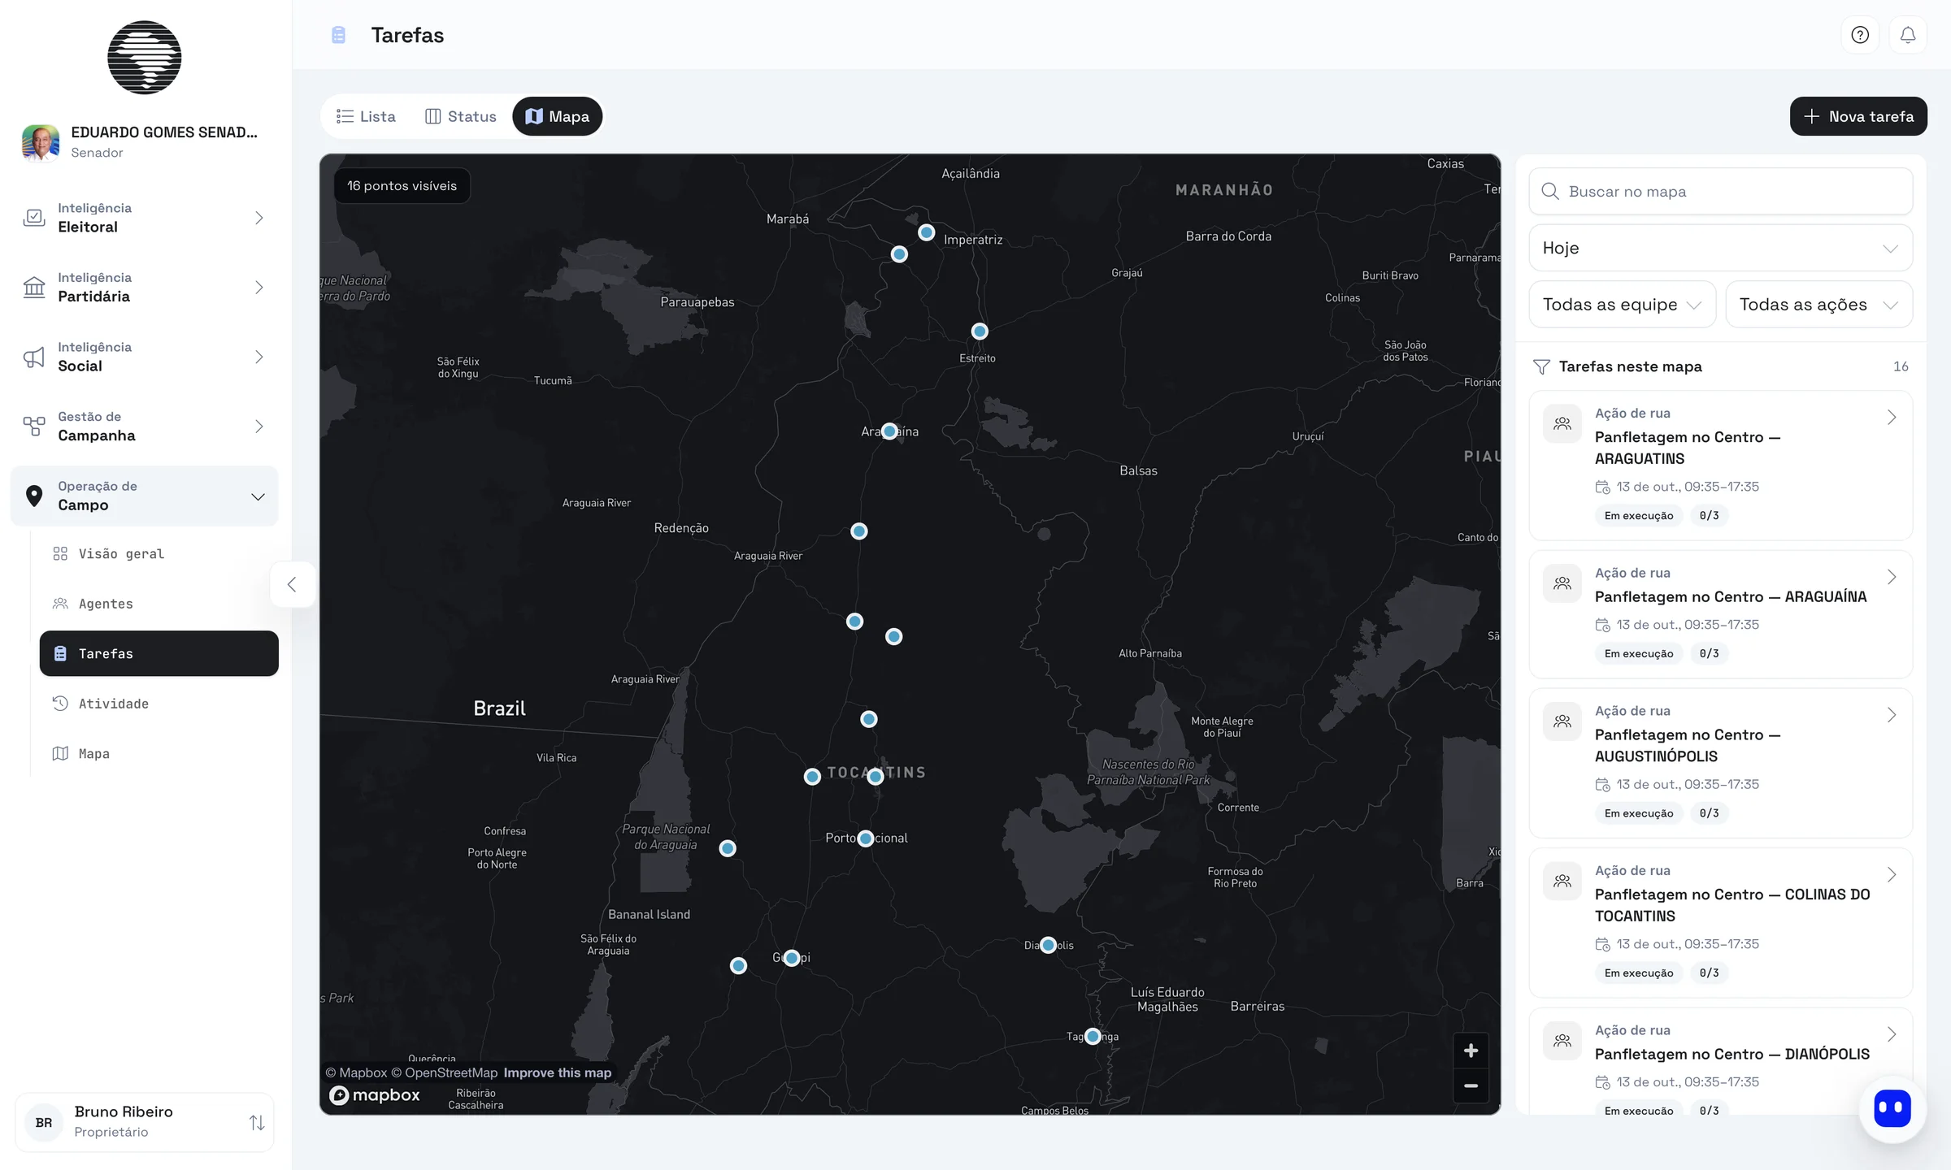Open the help question-mark icon
The image size is (1951, 1170).
(x=1860, y=35)
